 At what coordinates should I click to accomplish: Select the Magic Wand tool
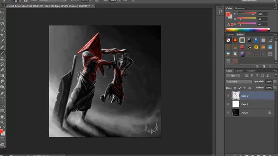click(x=2, y=29)
